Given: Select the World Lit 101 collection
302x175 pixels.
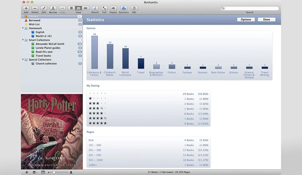Looking at the screenshot, I should pos(52,36).
